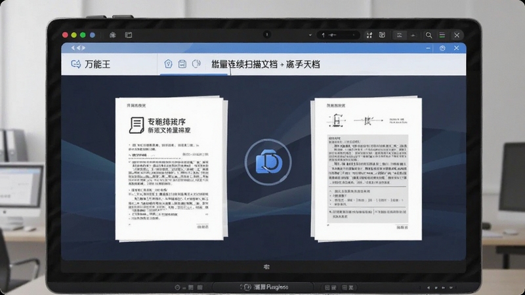Open the right document page thumbnail
Image resolution: width=525 pixels, height=295 pixels.
coord(367,168)
